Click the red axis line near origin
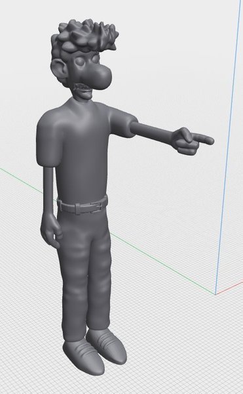This screenshot has height=394, width=243. (x=229, y=288)
